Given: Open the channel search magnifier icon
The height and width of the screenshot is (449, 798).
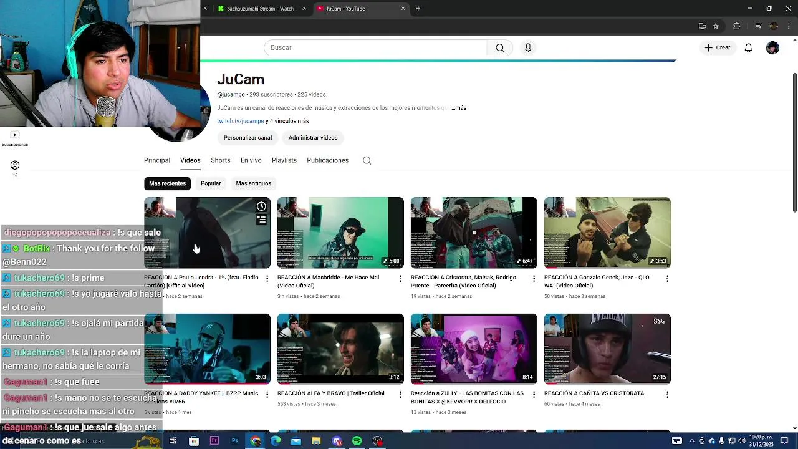Looking at the screenshot, I should click(367, 160).
